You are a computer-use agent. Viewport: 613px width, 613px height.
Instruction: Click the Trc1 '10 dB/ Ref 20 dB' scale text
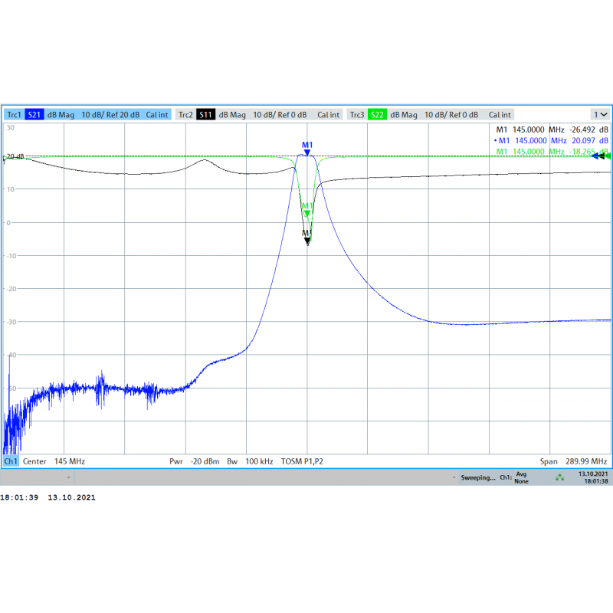(110, 115)
